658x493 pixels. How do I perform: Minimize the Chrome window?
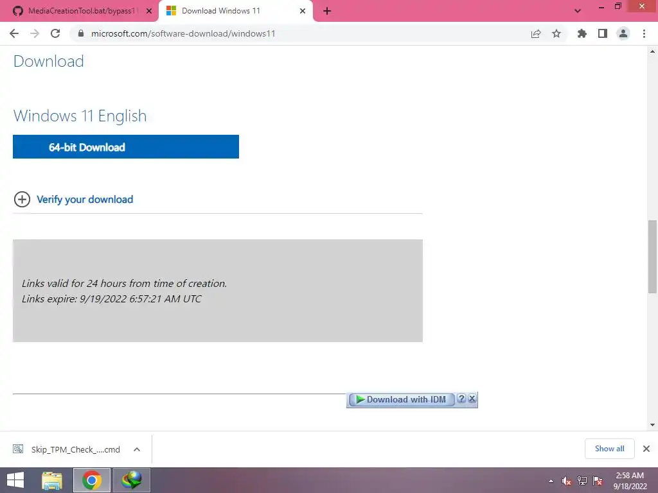click(601, 7)
